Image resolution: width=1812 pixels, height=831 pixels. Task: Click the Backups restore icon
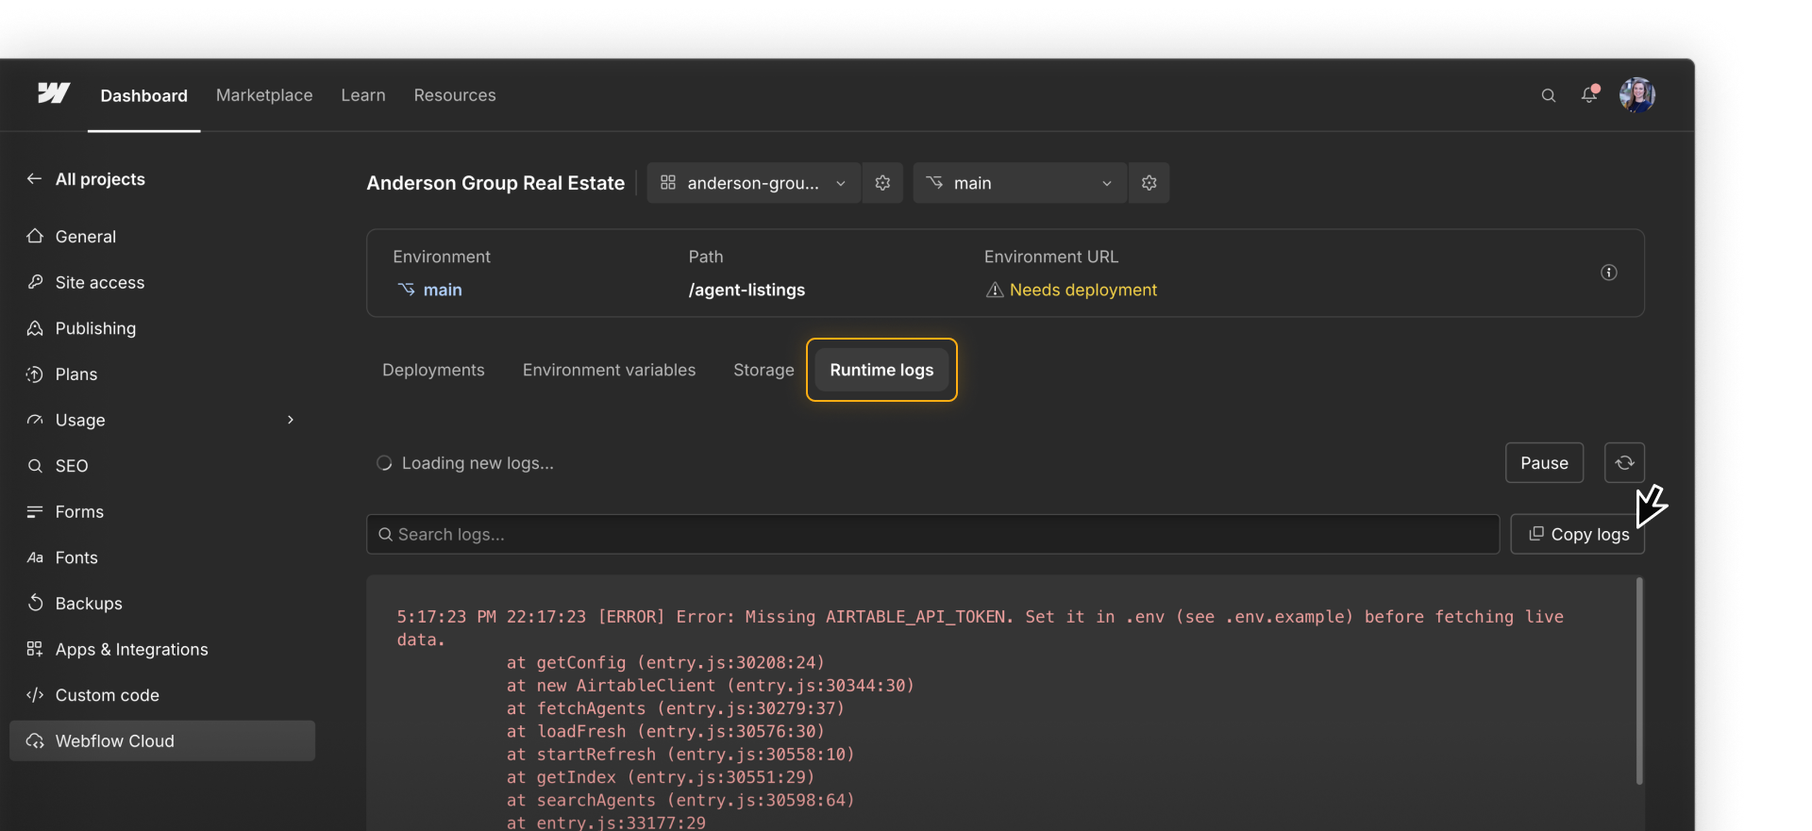35,603
